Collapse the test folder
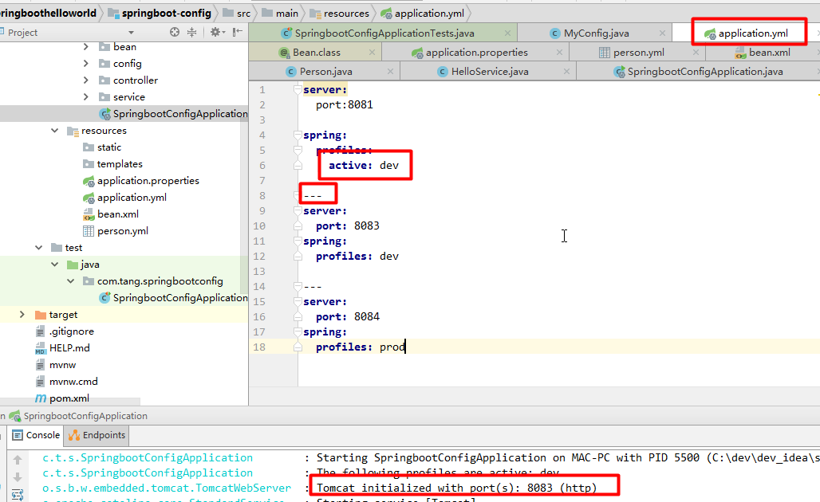The image size is (820, 502). pyautogui.click(x=39, y=248)
